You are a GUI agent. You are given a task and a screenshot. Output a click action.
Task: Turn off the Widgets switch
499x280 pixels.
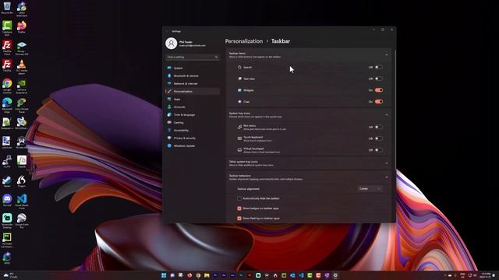[378, 90]
